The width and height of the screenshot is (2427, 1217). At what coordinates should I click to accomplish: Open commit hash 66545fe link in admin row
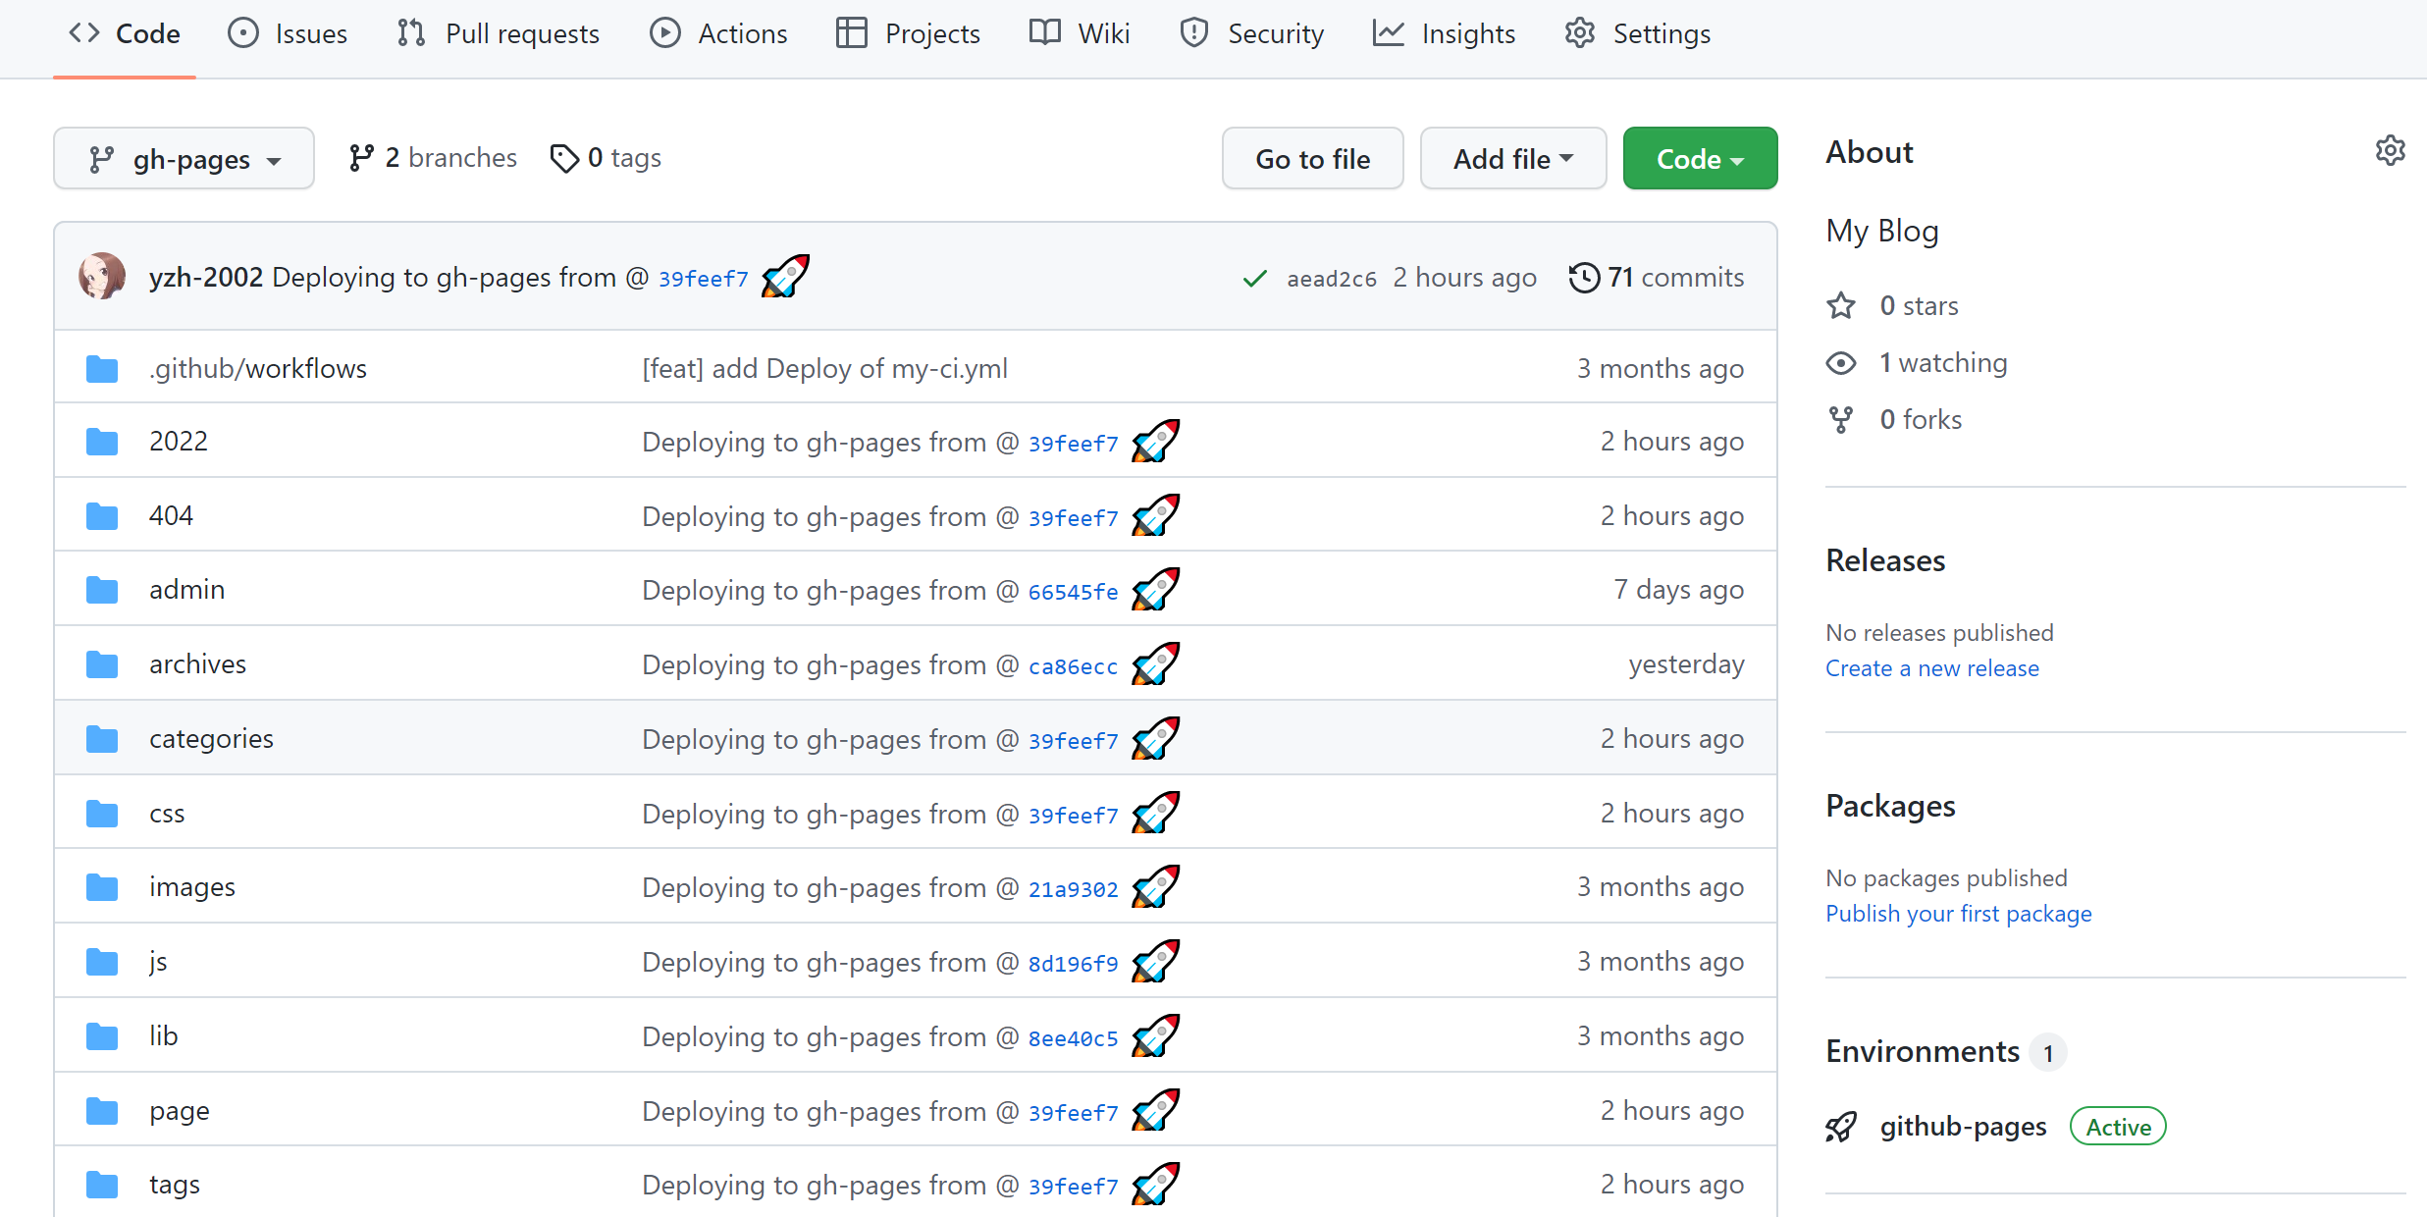[x=1073, y=592]
